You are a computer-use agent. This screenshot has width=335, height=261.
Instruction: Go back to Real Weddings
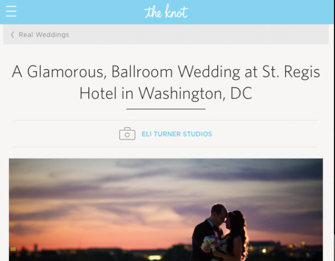(44, 35)
